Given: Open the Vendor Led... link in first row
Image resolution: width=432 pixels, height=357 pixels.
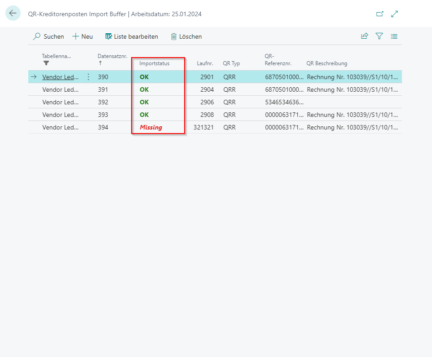Looking at the screenshot, I should pos(60,77).
